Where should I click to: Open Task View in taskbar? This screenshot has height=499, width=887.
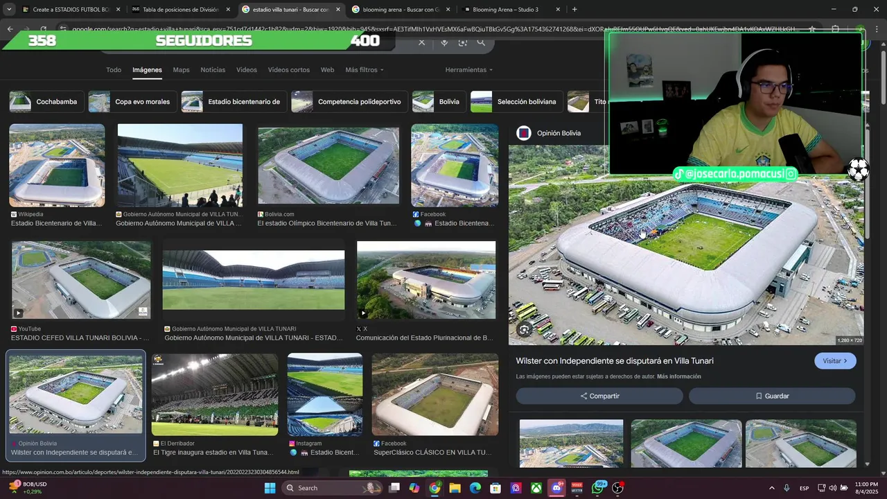(394, 488)
